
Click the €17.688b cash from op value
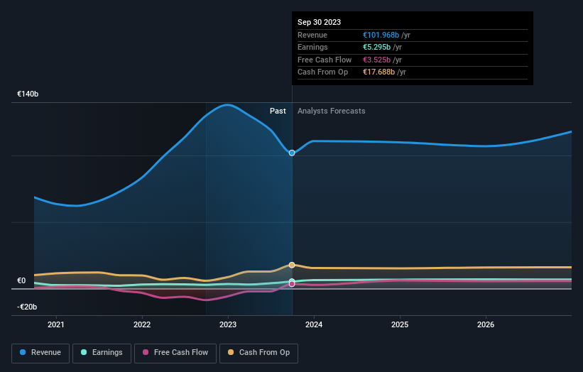379,72
